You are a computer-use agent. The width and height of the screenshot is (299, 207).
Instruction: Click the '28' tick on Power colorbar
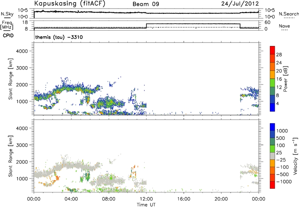tap(279, 55)
